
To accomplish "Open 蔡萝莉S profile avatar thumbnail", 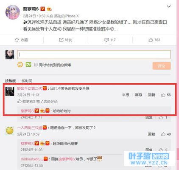I will (13, 12).
